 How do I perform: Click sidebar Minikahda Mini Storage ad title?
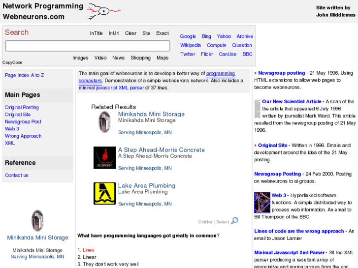(37, 238)
